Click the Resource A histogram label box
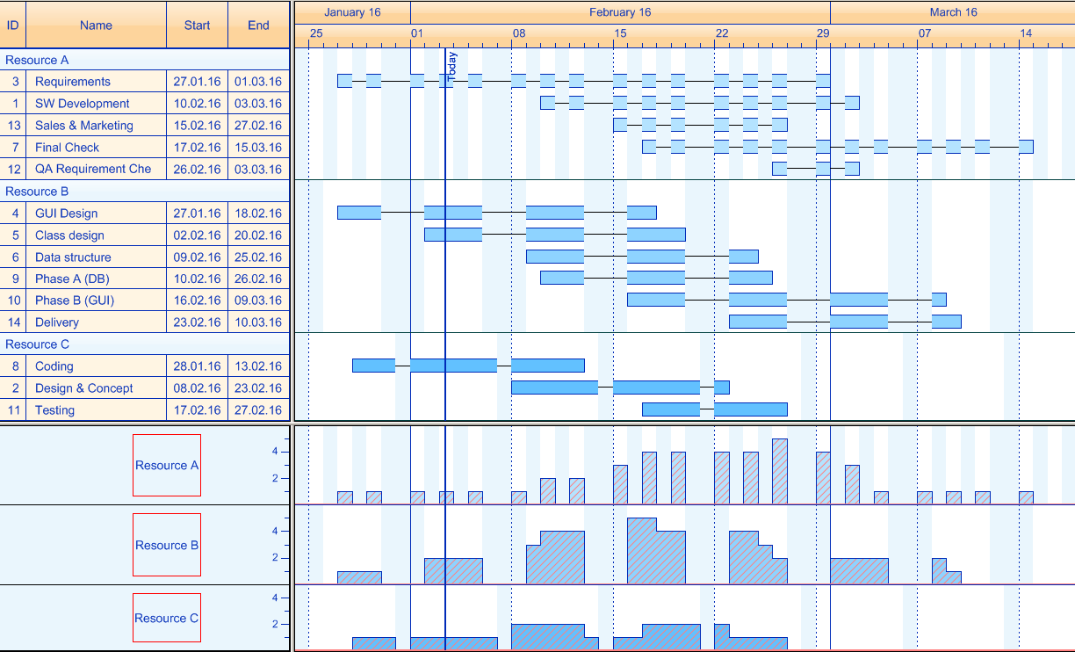 pyautogui.click(x=167, y=465)
